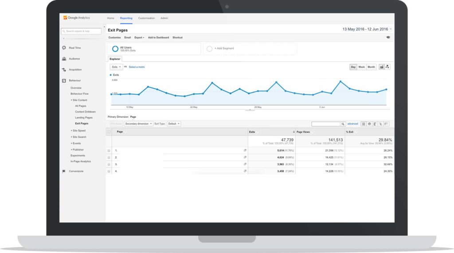Click inside the table filter search field
The width and height of the screenshot is (454, 253).
326,124
